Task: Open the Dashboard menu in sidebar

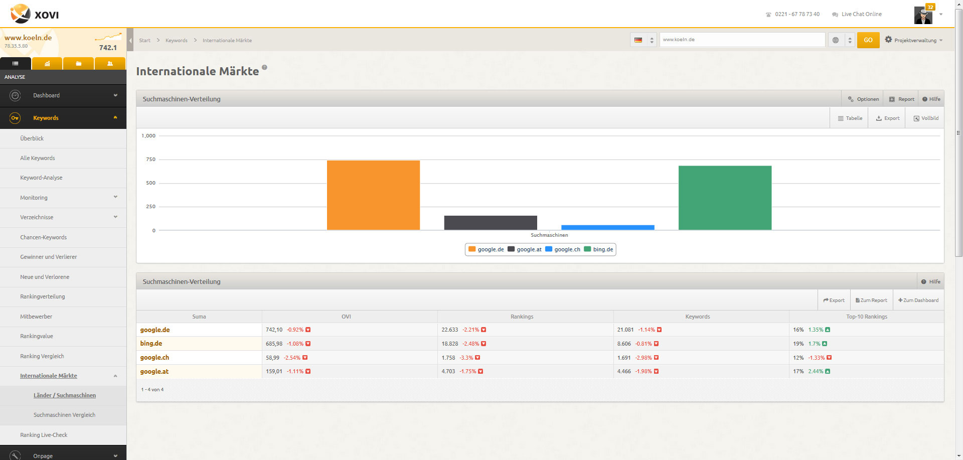Action: click(x=63, y=95)
